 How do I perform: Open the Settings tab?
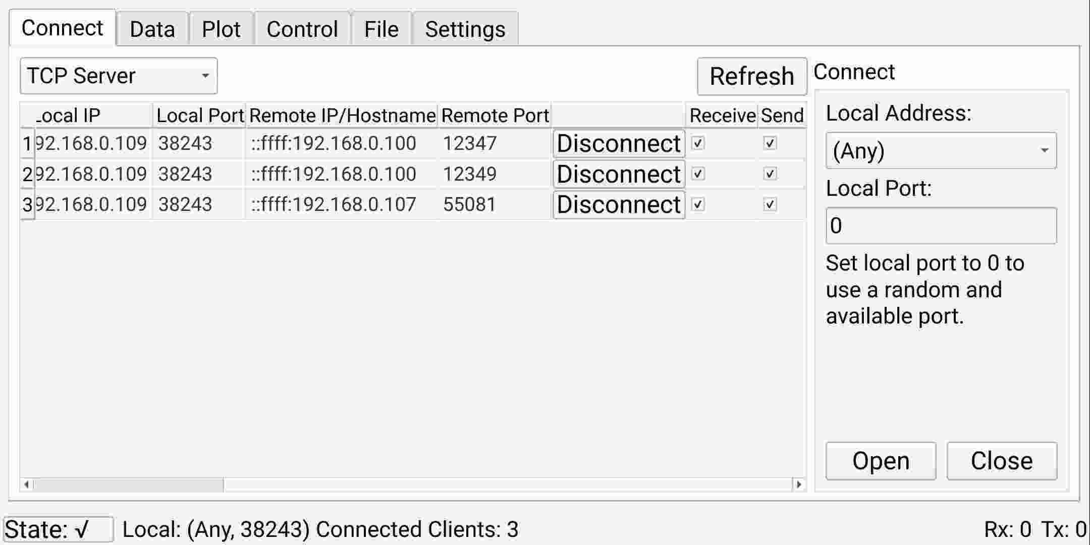tap(464, 28)
